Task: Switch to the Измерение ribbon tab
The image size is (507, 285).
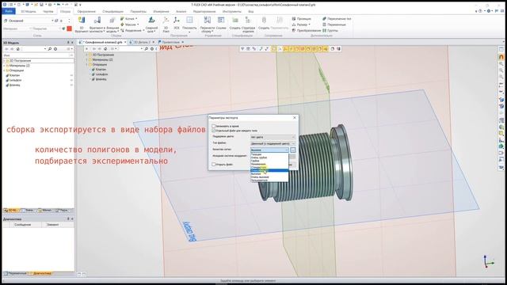Action: tap(161, 11)
